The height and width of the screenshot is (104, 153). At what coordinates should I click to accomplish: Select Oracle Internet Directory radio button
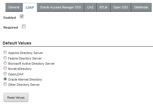(x=5, y=79)
